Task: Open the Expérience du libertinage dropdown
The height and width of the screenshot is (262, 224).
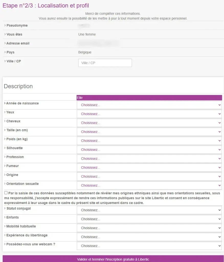Action: point(149,237)
